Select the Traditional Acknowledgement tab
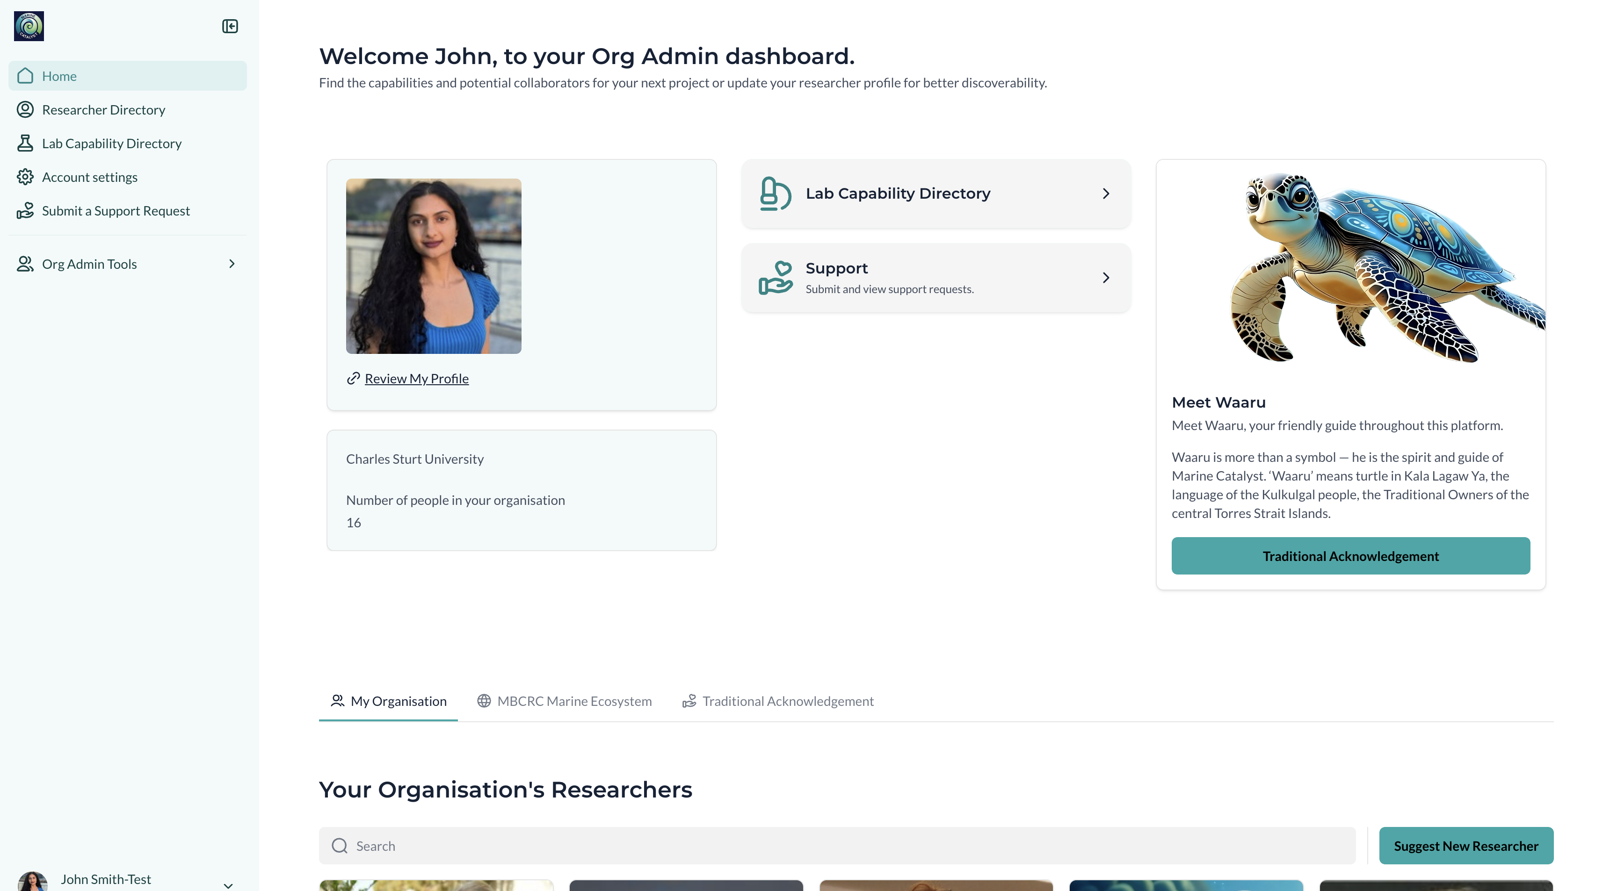Viewport: 1610px width, 891px height. [777, 701]
